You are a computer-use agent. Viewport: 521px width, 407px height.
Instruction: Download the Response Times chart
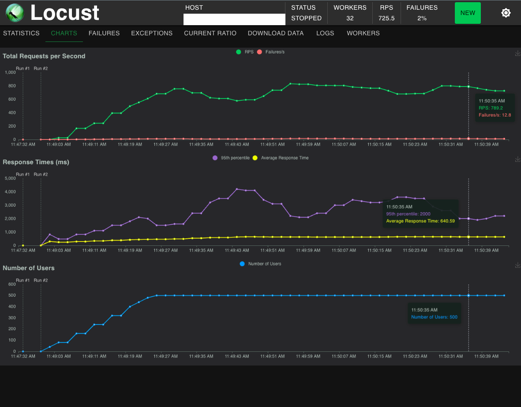point(517,158)
